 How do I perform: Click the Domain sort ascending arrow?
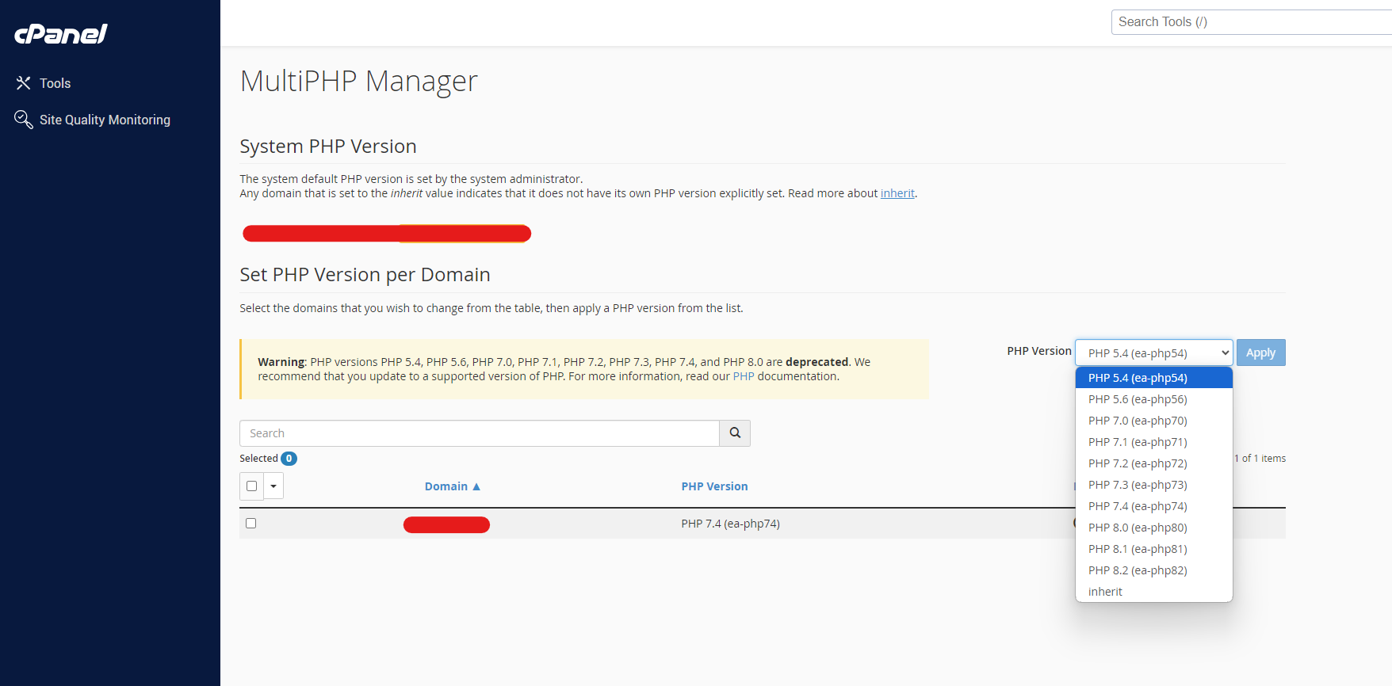tap(476, 486)
